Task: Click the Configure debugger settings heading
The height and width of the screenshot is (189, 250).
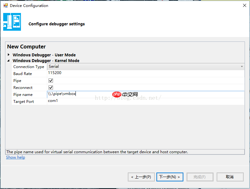Action: pos(56,24)
